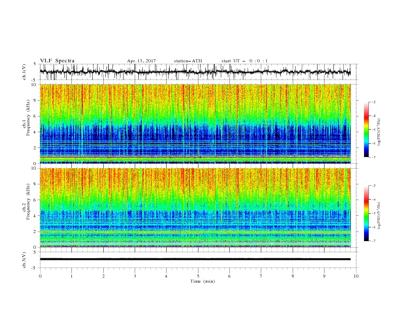This screenshot has width=401, height=310.
Task: Click the "VLF Spectra" plot title
Action: (57, 61)
